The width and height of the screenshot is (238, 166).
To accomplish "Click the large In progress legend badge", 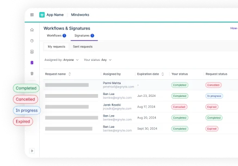I will (x=27, y=110).
